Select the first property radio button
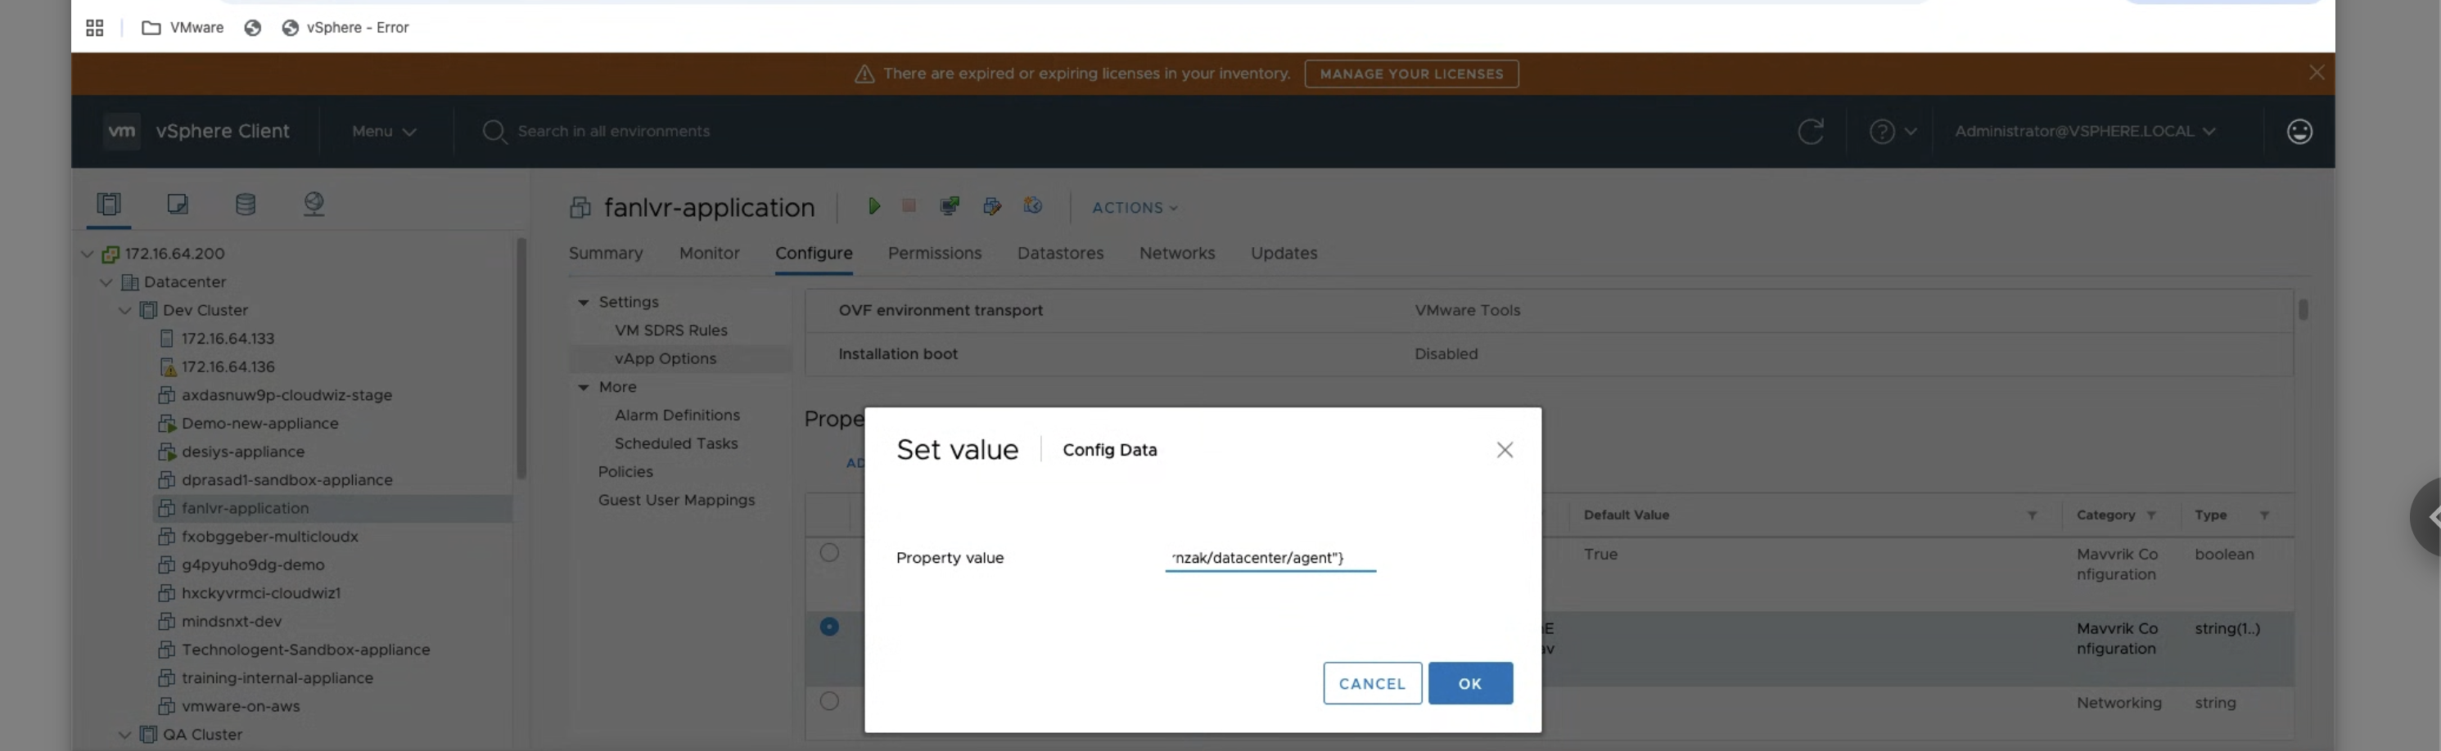The height and width of the screenshot is (751, 2441). click(x=829, y=553)
